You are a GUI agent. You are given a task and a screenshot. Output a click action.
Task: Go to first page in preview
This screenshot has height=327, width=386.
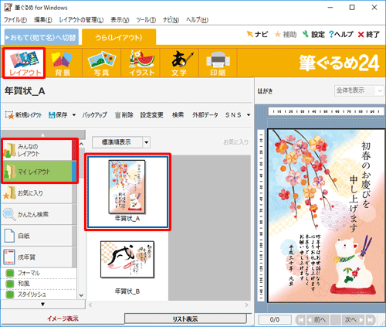pos(300,320)
